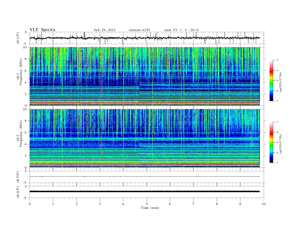The width and height of the screenshot is (297, 229).
Task: Select the "start UT = 4:20:0" text
Action: 181,30
